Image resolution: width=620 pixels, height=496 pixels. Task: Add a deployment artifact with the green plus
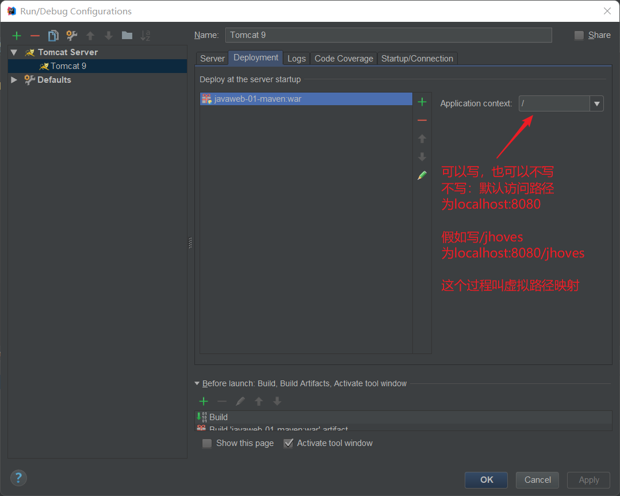tap(422, 102)
